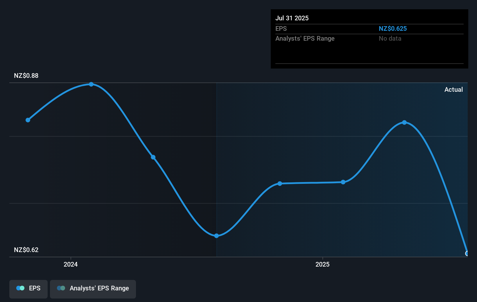477x302 pixels.
Task: Expand the Jul 31 2025 tooltip details
Action: [x=292, y=18]
